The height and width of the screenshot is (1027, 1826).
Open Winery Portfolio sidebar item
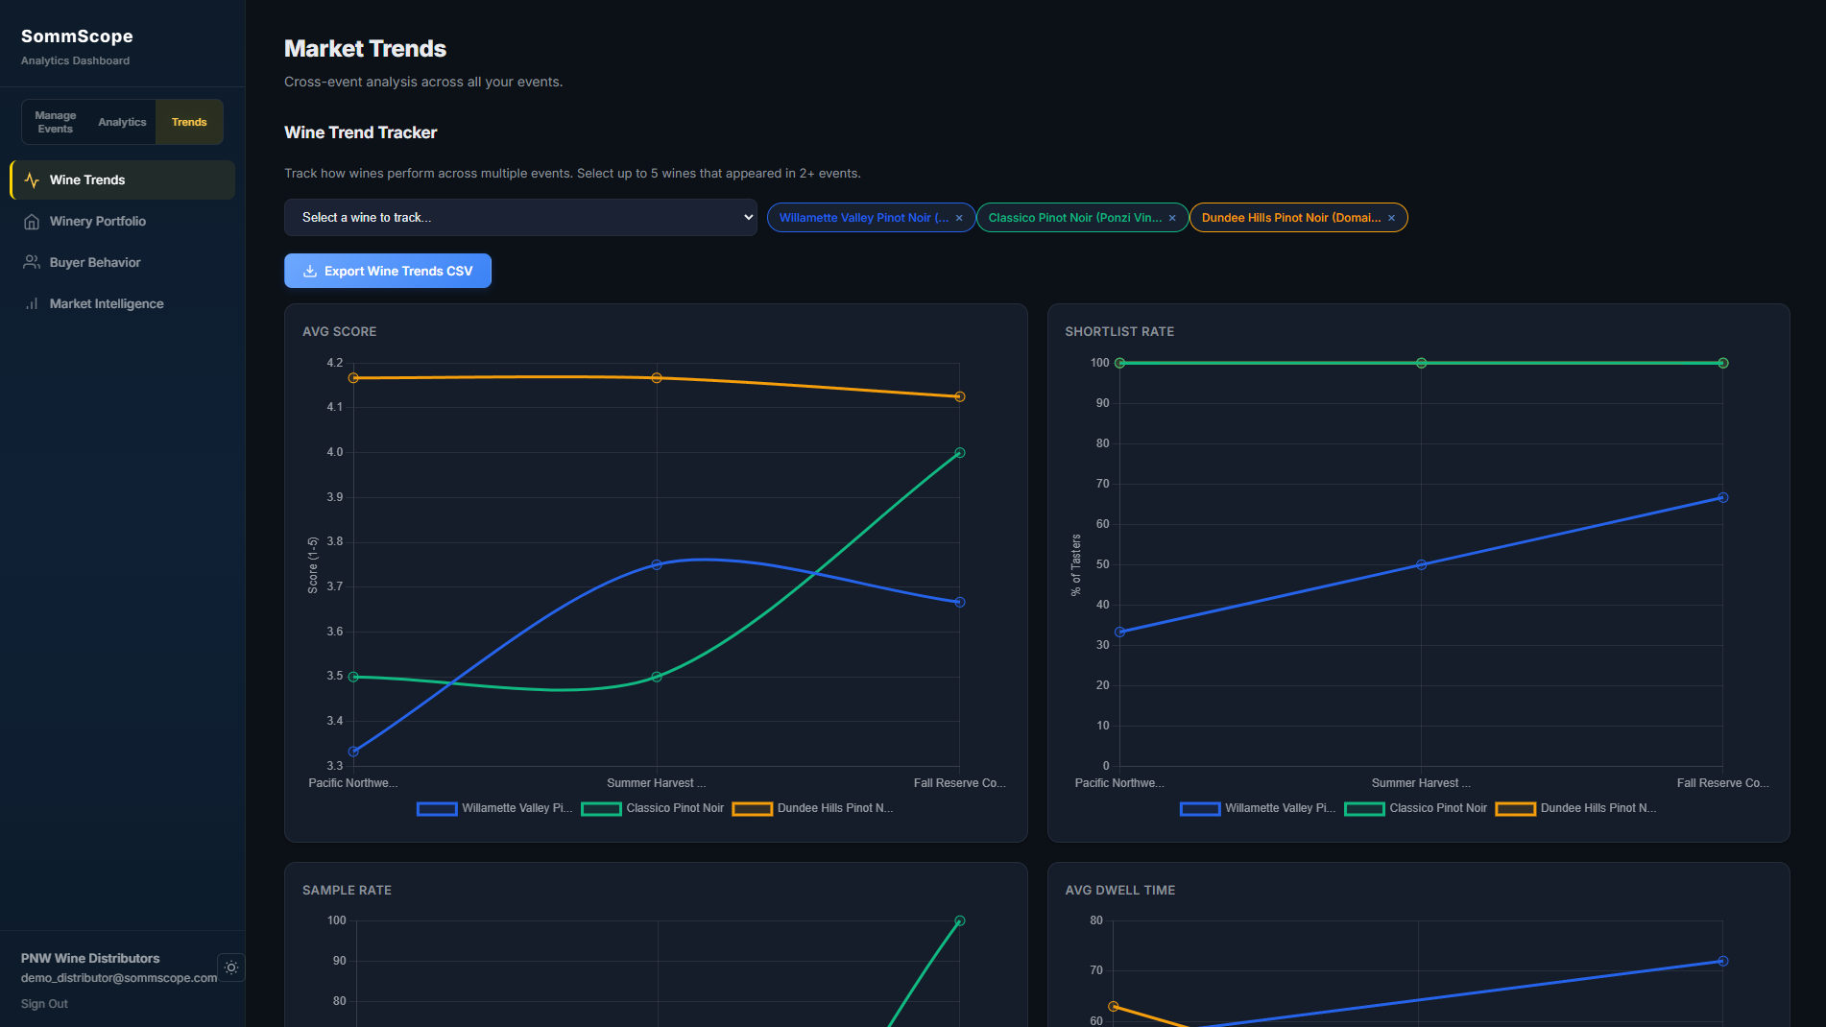click(122, 222)
